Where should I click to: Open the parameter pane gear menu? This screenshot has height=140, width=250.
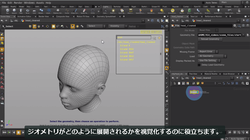click(235, 26)
